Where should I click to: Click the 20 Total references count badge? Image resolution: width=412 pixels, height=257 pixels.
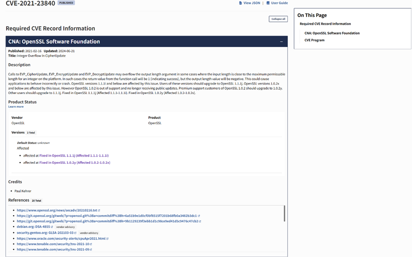37,200
